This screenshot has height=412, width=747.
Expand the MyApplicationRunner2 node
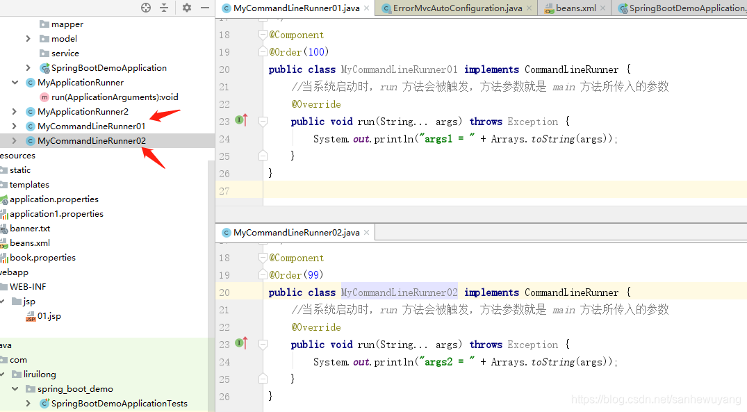pyautogui.click(x=15, y=111)
